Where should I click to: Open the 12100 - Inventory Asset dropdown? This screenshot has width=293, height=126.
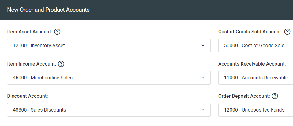click(109, 45)
